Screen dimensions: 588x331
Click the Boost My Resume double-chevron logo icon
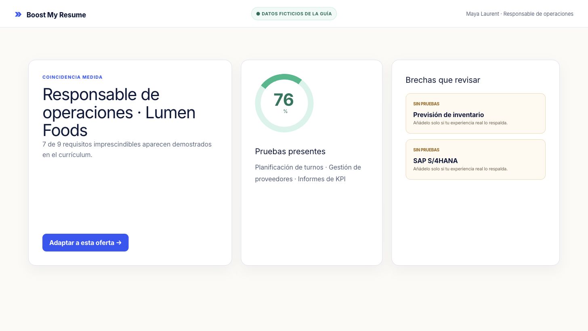point(18,15)
